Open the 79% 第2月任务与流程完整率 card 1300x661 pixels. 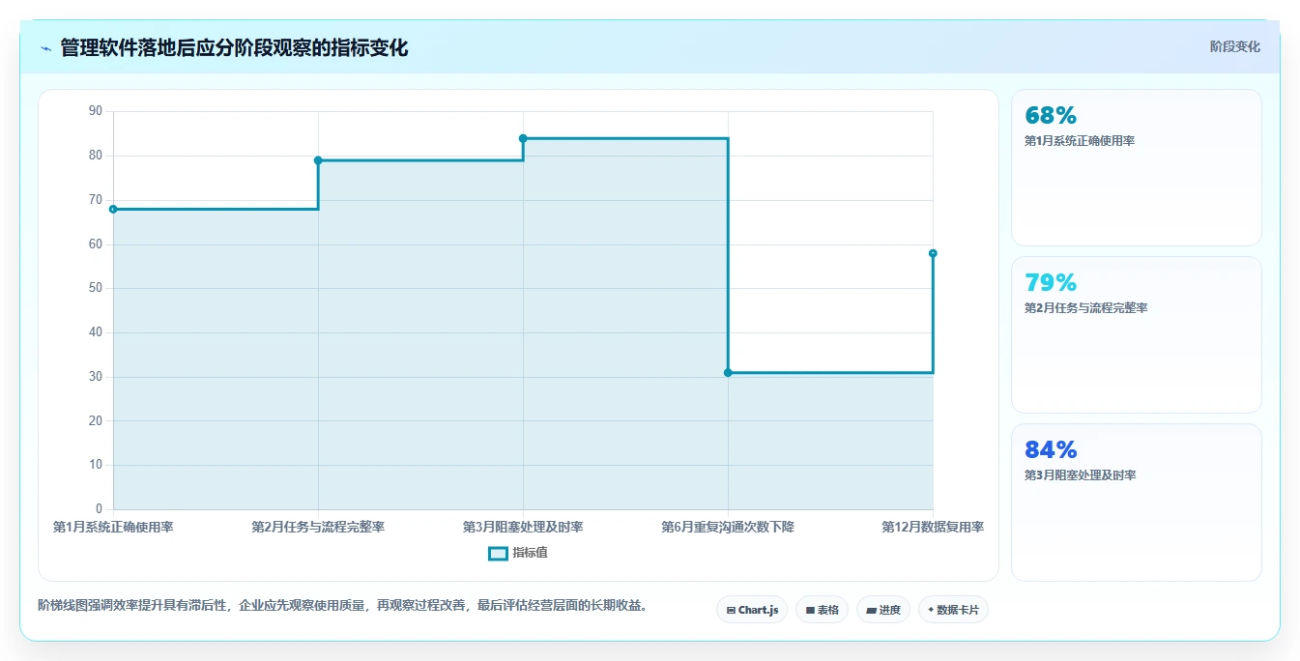coord(1136,334)
